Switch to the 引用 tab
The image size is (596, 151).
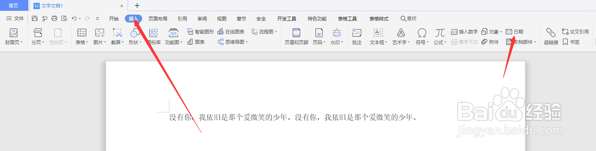(x=182, y=19)
